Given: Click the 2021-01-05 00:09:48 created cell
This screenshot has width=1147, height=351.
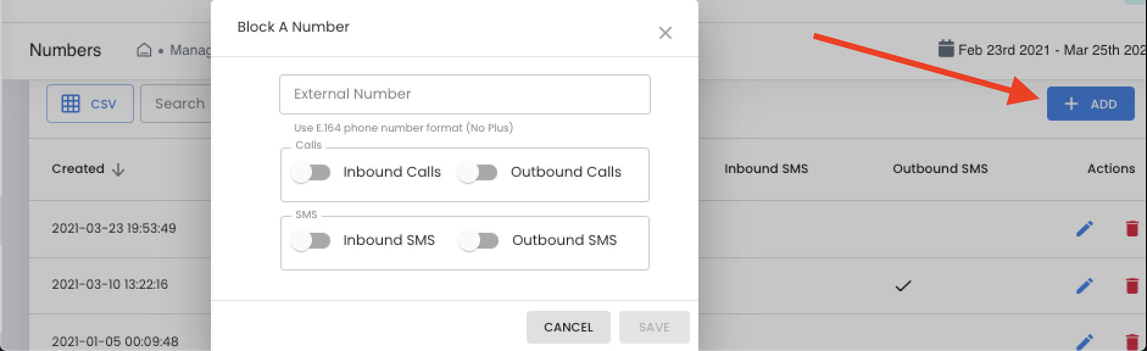Looking at the screenshot, I should tap(115, 341).
